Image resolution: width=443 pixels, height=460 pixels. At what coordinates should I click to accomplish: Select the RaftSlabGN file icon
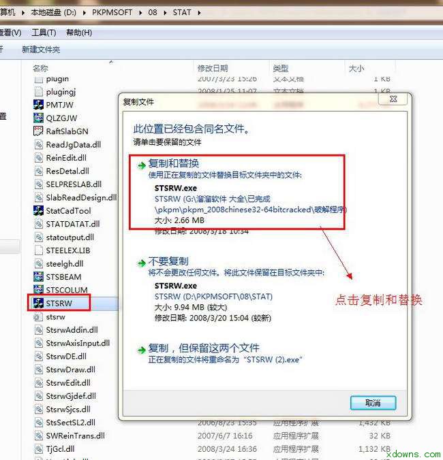coord(38,131)
